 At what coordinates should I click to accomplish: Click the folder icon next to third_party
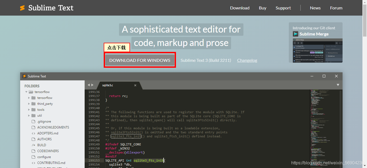click(x=34, y=104)
